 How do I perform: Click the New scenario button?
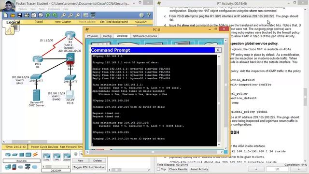81,160
